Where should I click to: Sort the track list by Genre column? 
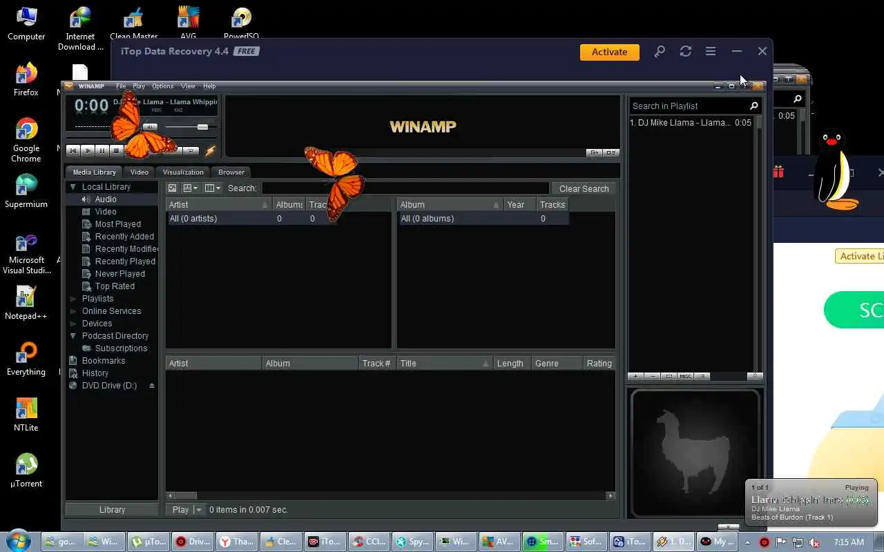pyautogui.click(x=557, y=364)
